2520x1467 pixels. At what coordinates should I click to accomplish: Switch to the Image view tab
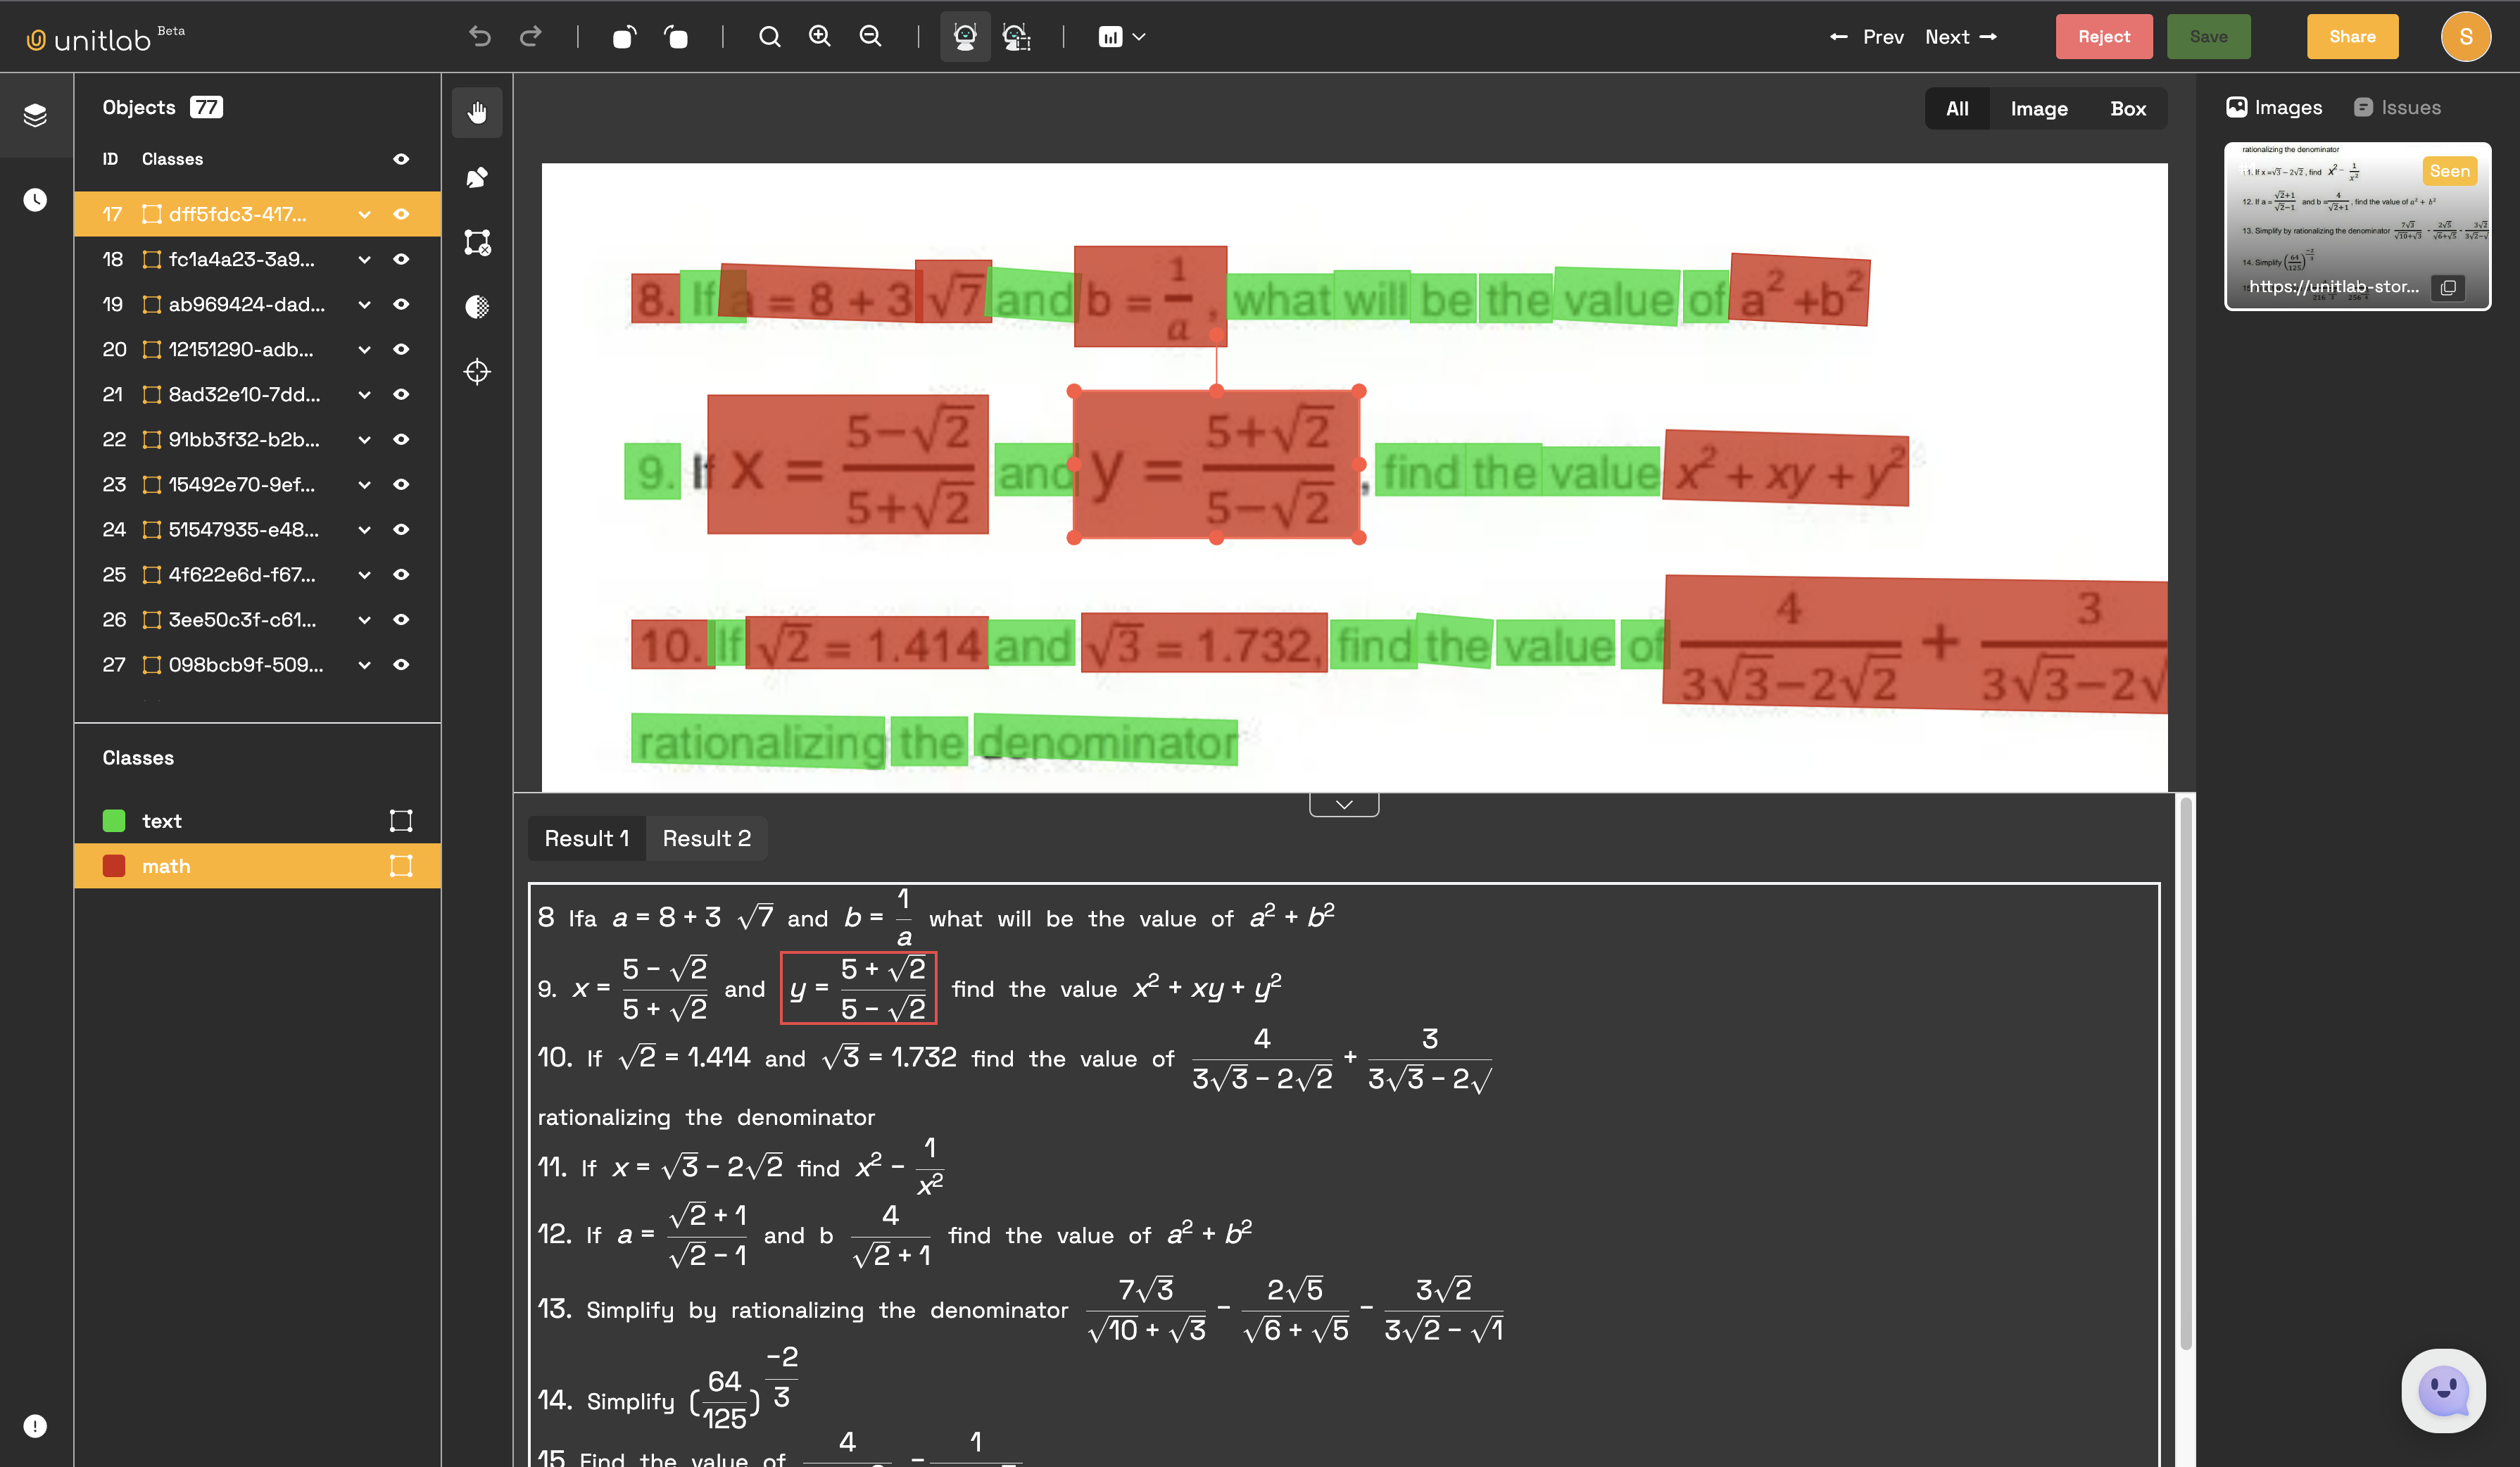pos(2039,108)
